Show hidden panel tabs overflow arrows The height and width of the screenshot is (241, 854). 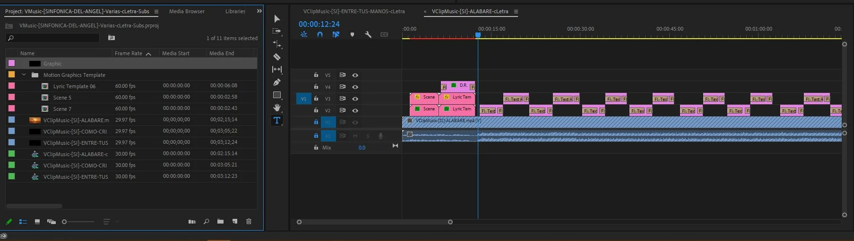tap(259, 11)
